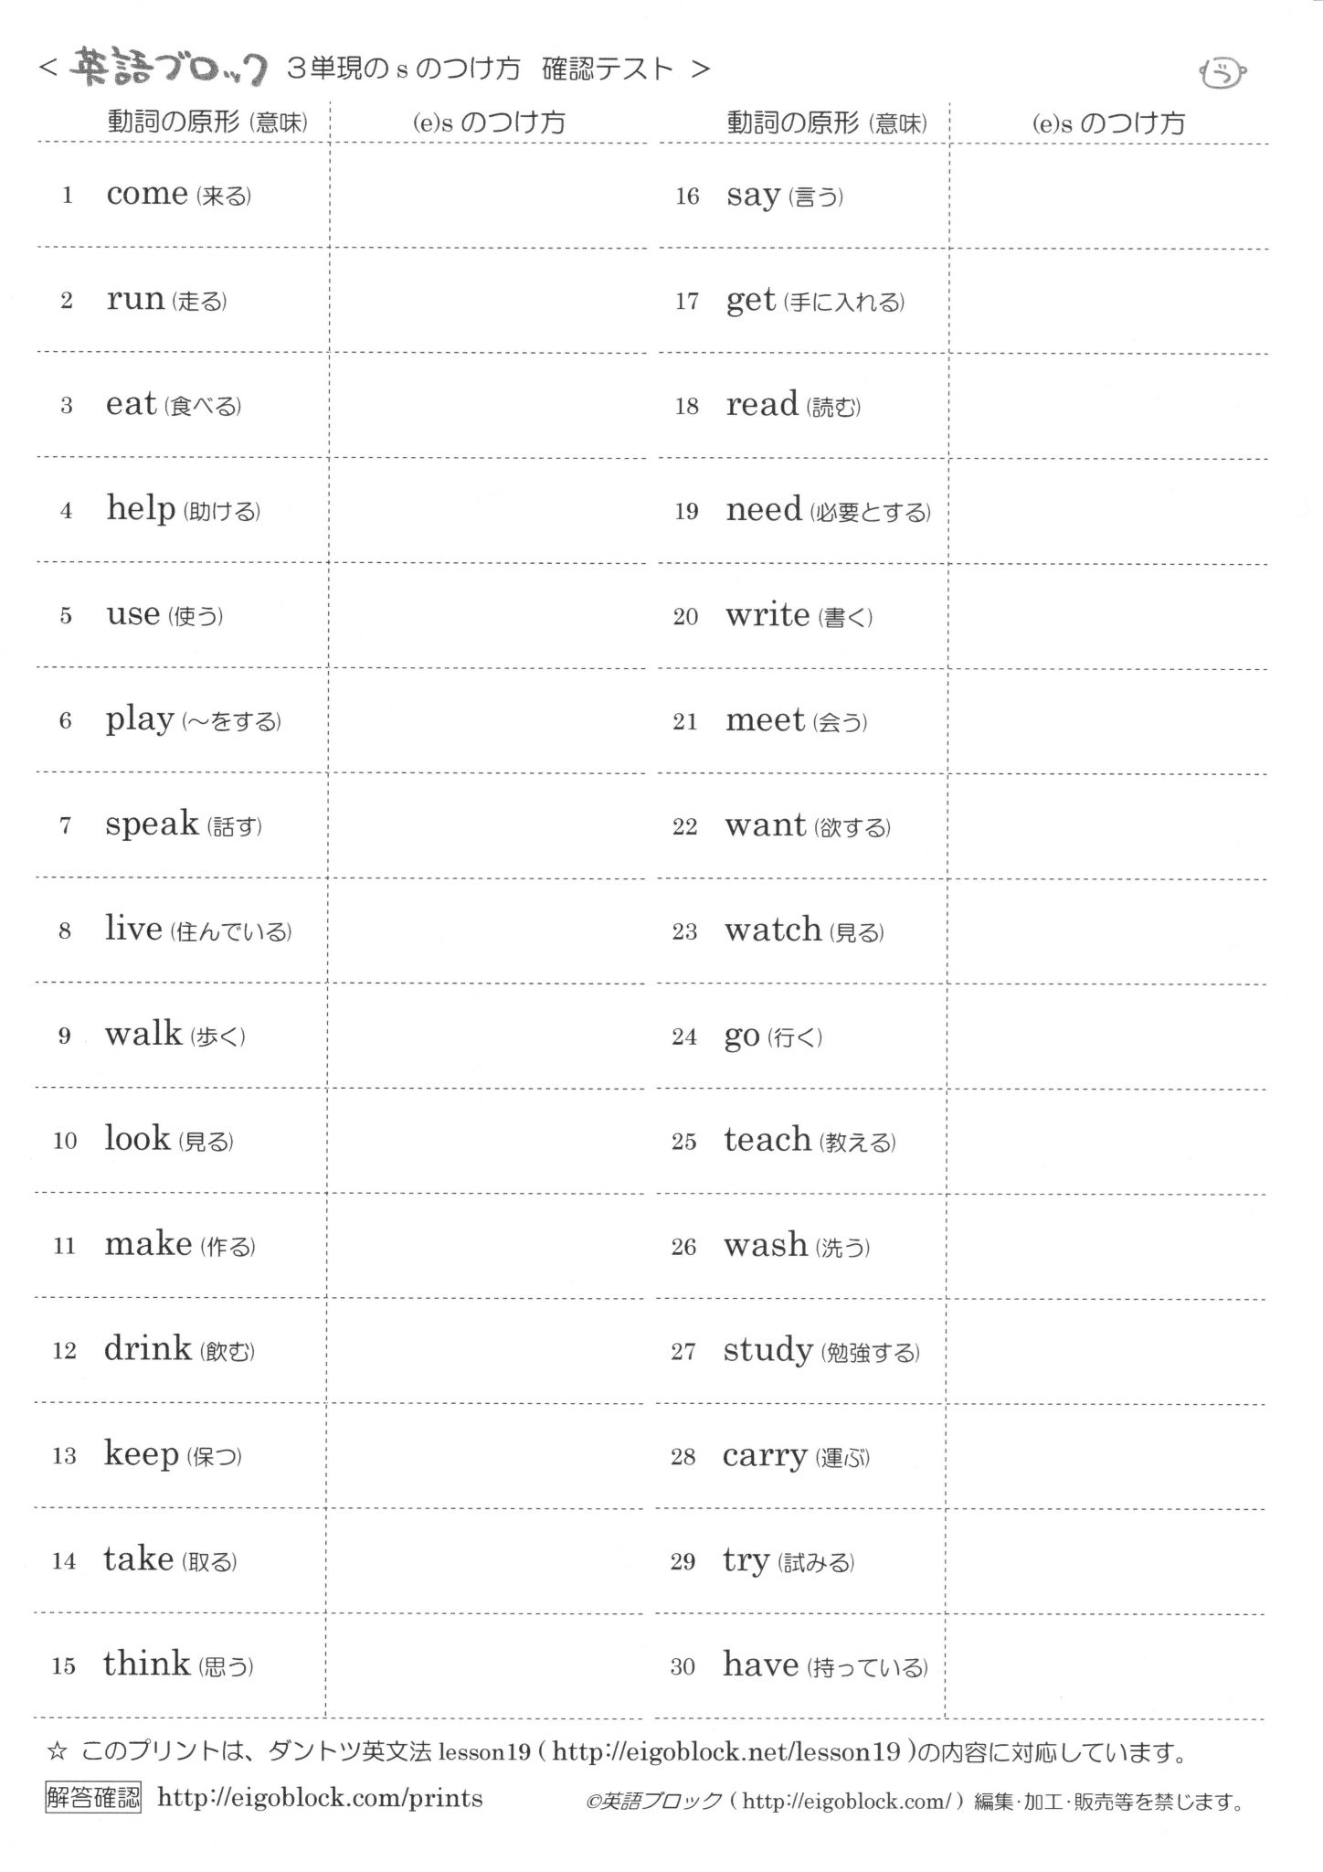Select the answer field next to "watch"

point(1107,931)
